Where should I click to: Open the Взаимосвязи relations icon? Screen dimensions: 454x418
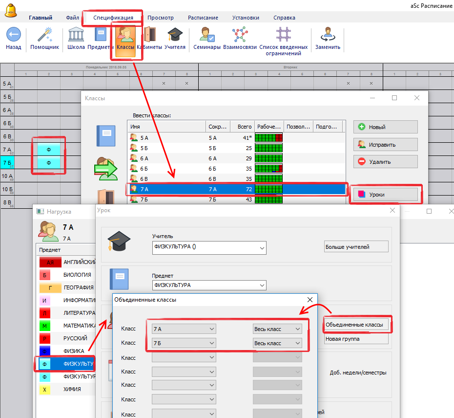pyautogui.click(x=240, y=35)
